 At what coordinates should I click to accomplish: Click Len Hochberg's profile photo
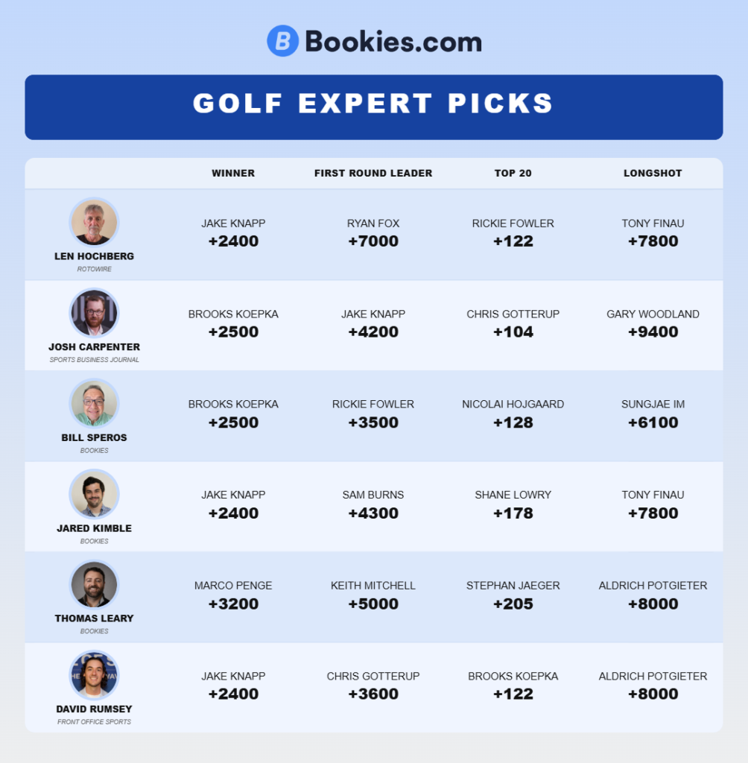pyautogui.click(x=94, y=222)
